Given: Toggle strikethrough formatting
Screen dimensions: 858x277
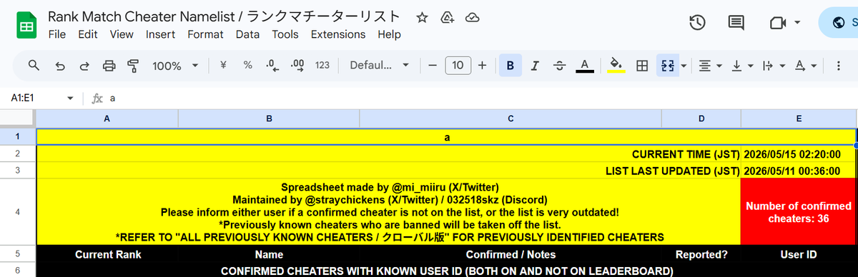Looking at the screenshot, I should [x=560, y=66].
